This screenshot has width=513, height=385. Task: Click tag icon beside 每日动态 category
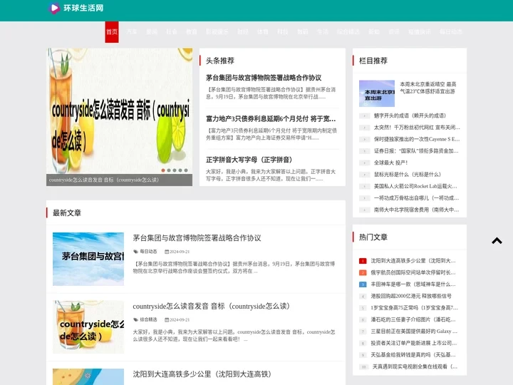pos(136,252)
